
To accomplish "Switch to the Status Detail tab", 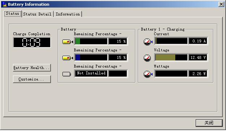I will click(x=37, y=14).
